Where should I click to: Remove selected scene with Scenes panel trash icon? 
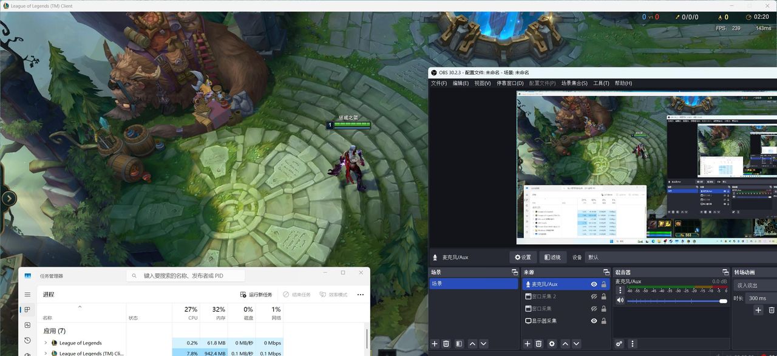(x=446, y=344)
